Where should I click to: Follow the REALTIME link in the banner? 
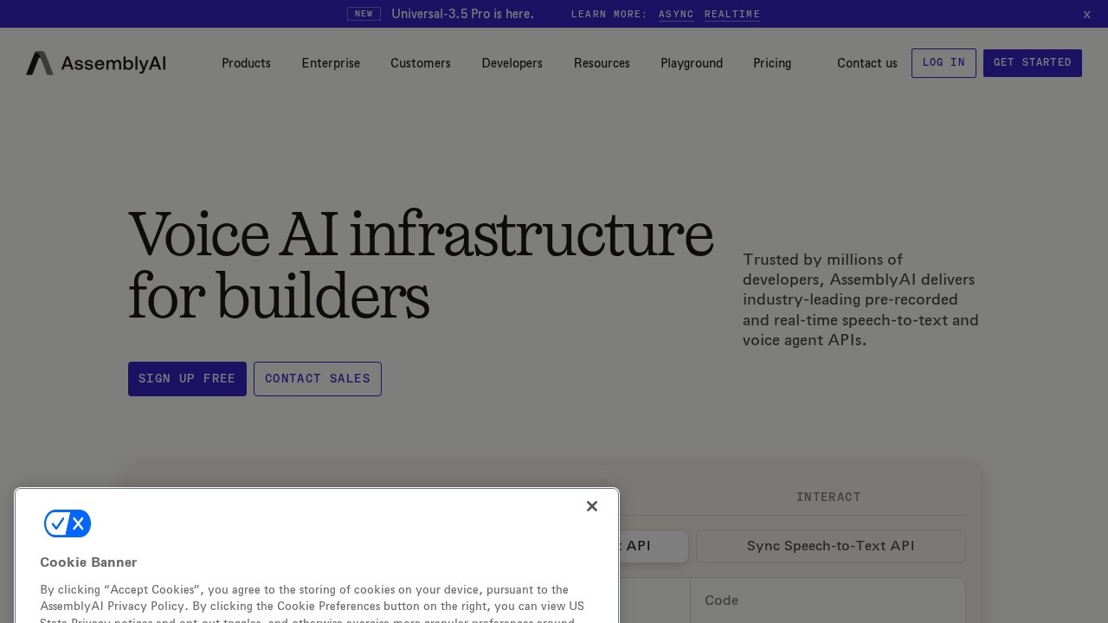point(732,15)
